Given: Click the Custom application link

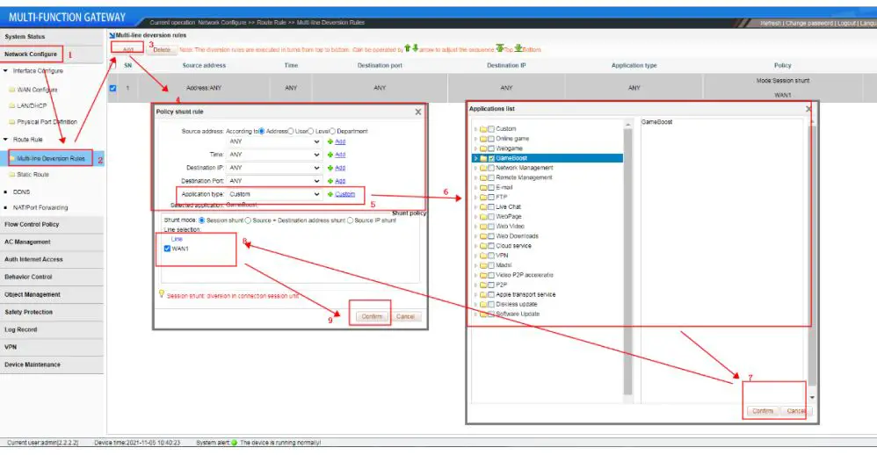Looking at the screenshot, I should pyautogui.click(x=345, y=194).
